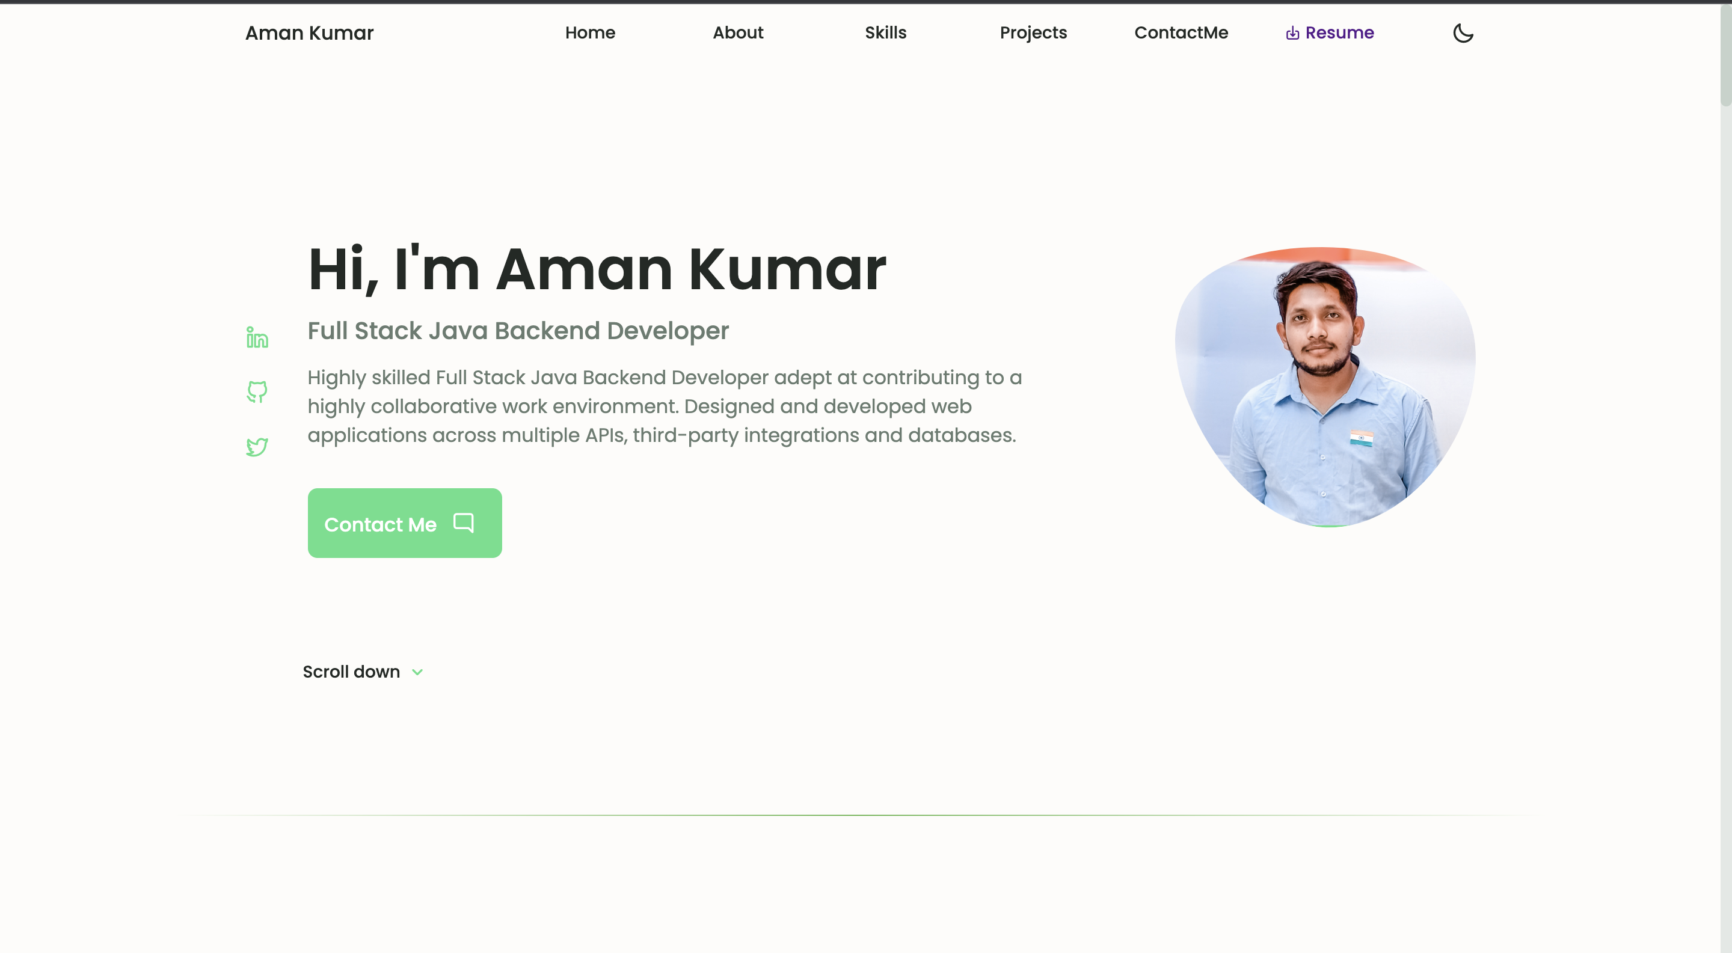Viewport: 1732px width, 953px height.
Task: Click the Hi, I'm Aman Kumar heading
Action: 597,269
